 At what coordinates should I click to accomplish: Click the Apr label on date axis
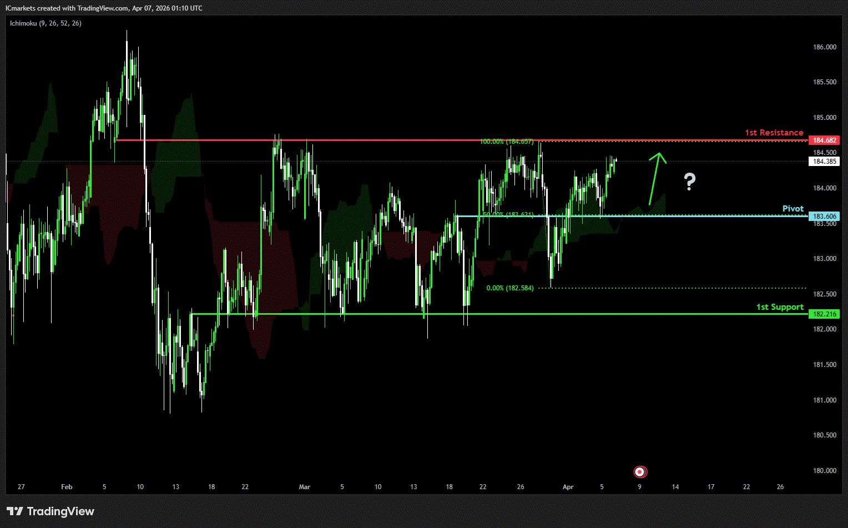568,487
